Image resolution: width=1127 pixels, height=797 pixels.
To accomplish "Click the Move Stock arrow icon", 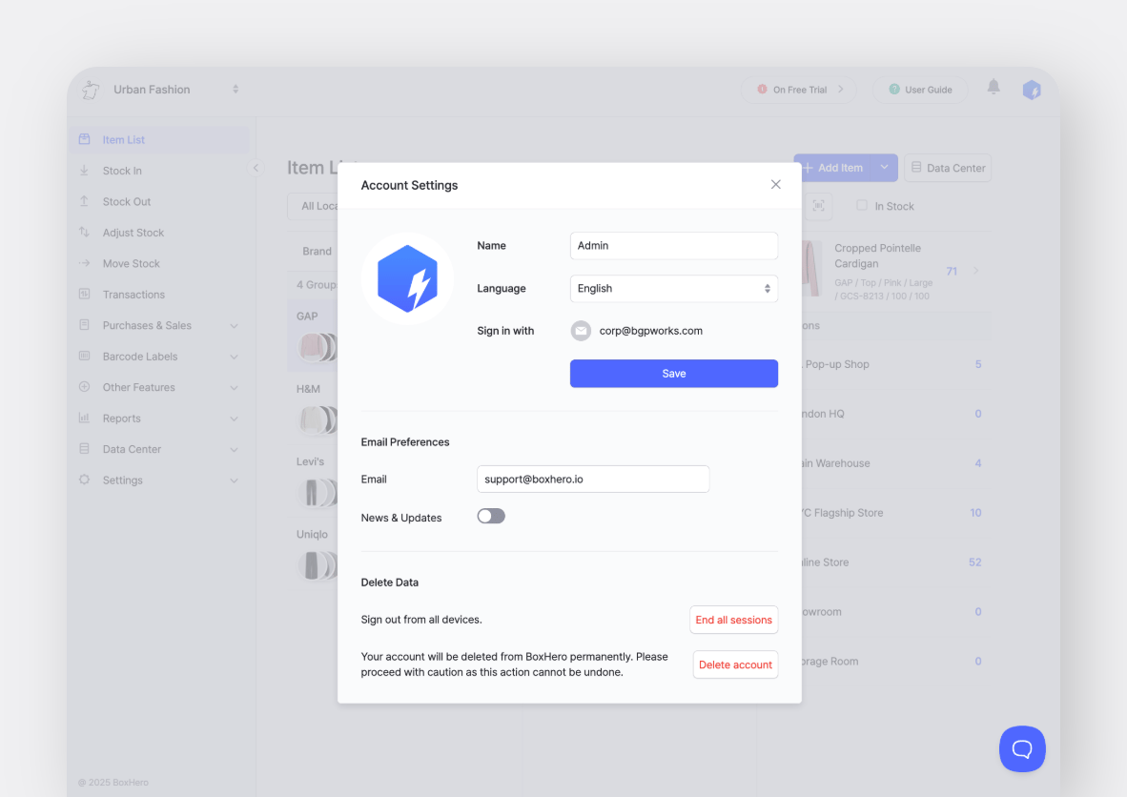I will point(83,263).
